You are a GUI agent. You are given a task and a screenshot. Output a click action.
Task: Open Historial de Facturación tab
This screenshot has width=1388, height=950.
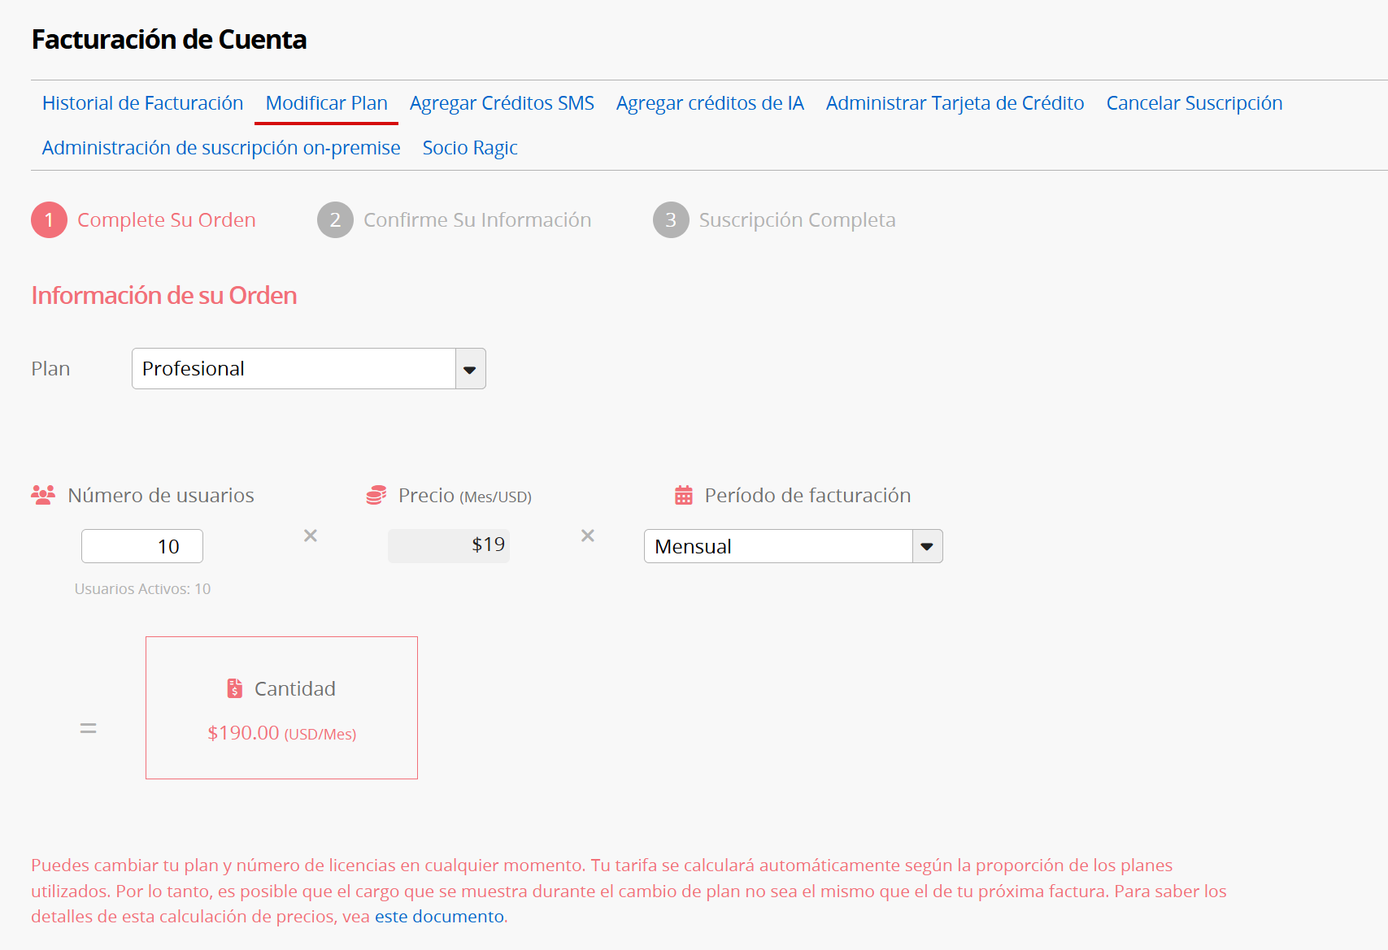pos(142,103)
